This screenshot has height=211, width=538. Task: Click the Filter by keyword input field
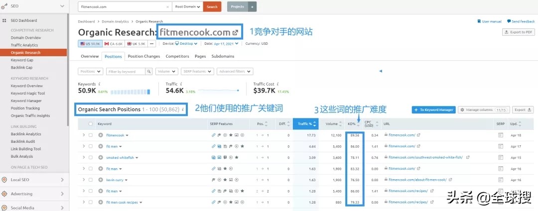point(126,72)
